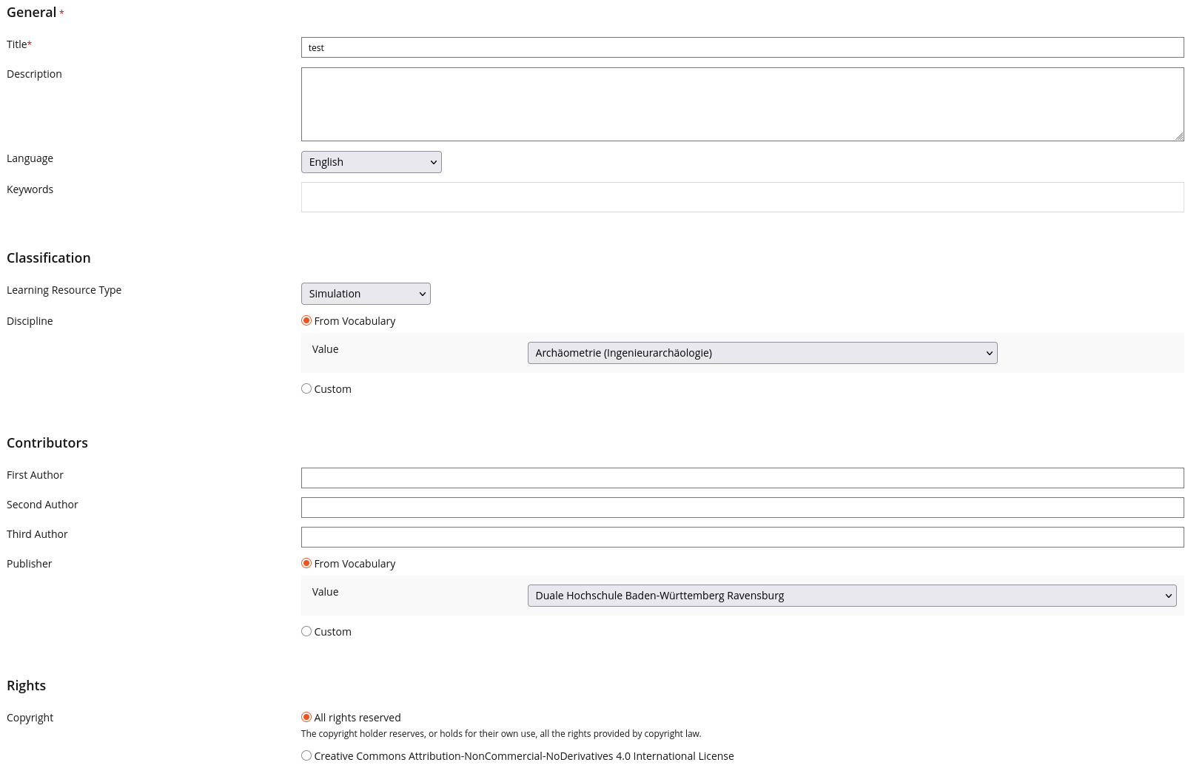Click the Second Author text field

[742, 508]
